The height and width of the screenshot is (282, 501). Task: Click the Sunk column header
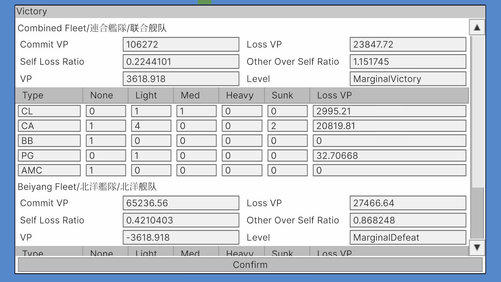point(287,95)
